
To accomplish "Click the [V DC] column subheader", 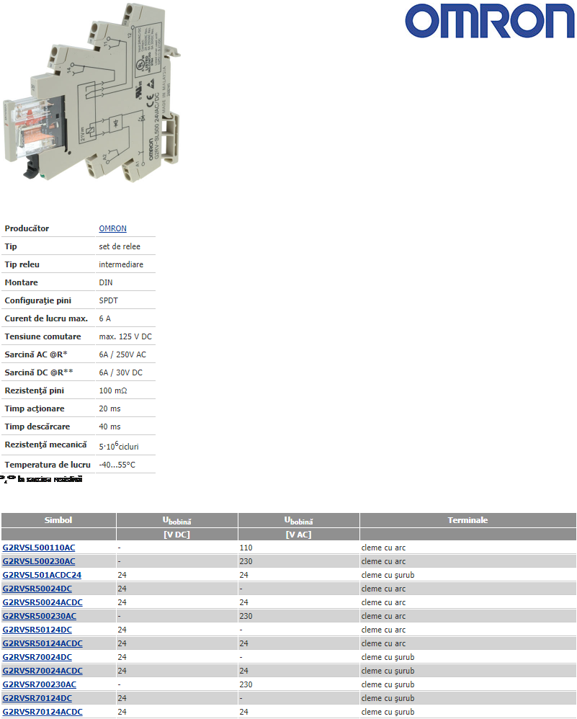I will 177,535.
